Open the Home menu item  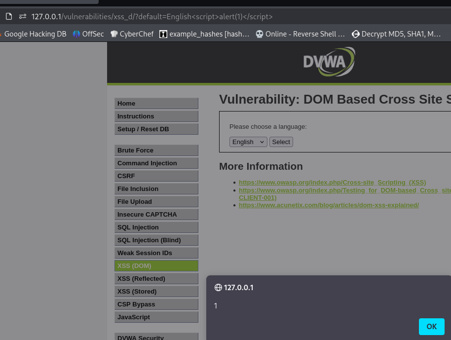pyautogui.click(x=156, y=103)
